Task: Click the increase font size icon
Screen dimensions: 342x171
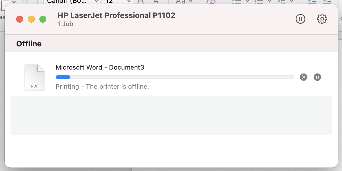Action: [x=141, y=1]
